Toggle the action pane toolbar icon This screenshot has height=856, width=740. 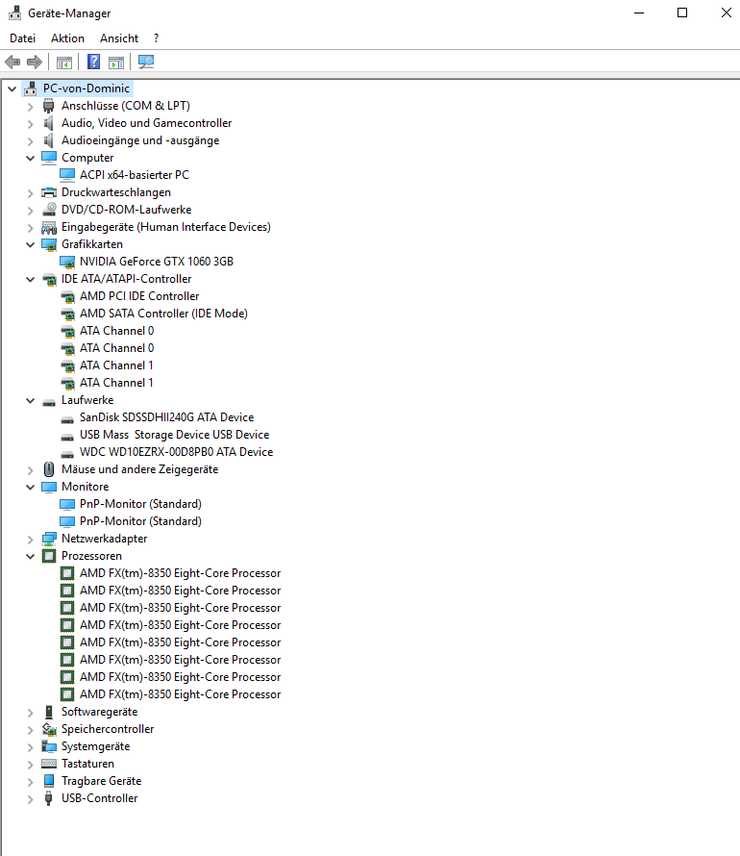click(x=116, y=63)
